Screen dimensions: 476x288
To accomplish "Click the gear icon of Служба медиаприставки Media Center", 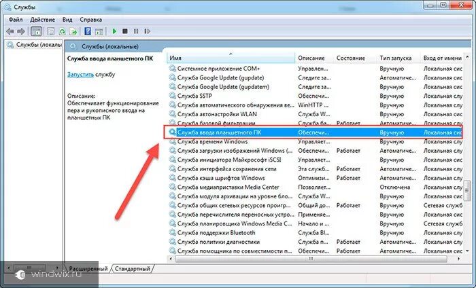I will pos(173,187).
